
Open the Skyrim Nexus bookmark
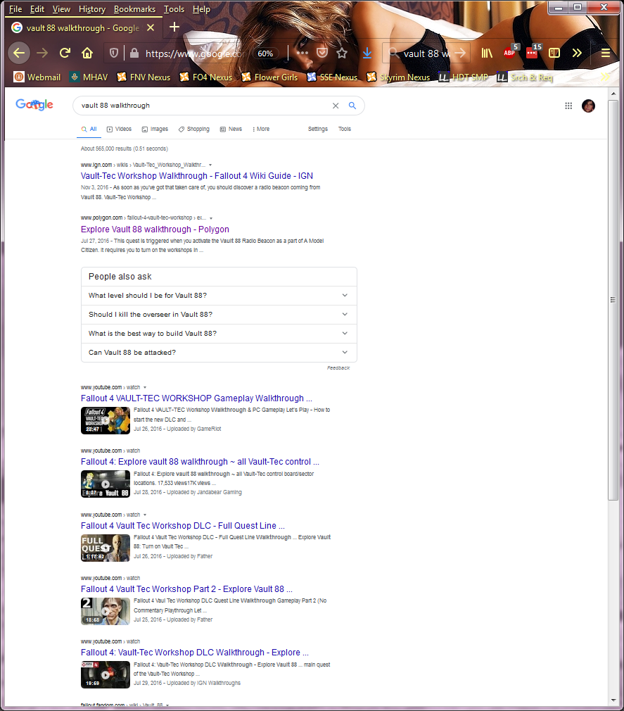(x=398, y=77)
